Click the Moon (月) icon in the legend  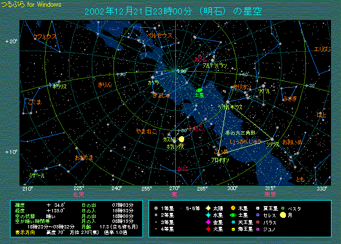(x=283, y=215)
